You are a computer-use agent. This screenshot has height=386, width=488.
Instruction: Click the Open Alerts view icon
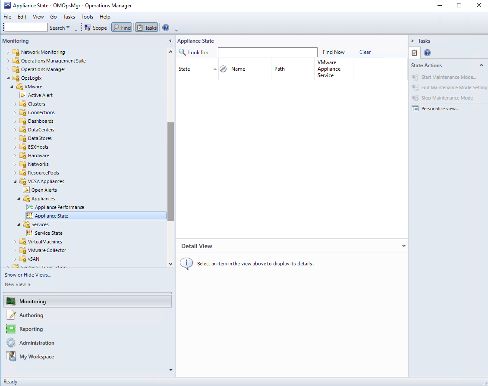point(26,190)
